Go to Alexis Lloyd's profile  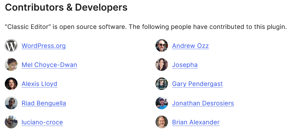39,84
